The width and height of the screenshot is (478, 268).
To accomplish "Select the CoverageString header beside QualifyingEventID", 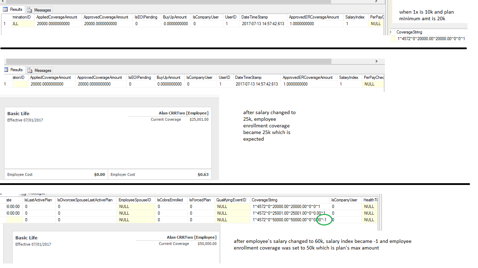I will click(290, 200).
